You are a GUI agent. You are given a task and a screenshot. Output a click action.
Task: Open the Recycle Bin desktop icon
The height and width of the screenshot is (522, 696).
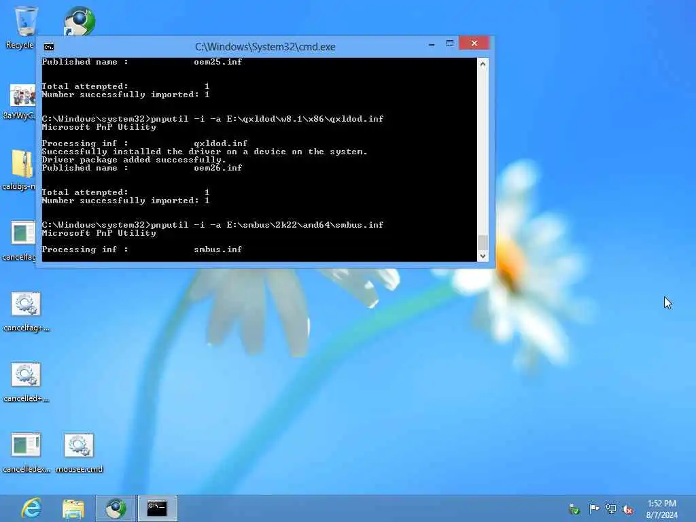coord(26,21)
